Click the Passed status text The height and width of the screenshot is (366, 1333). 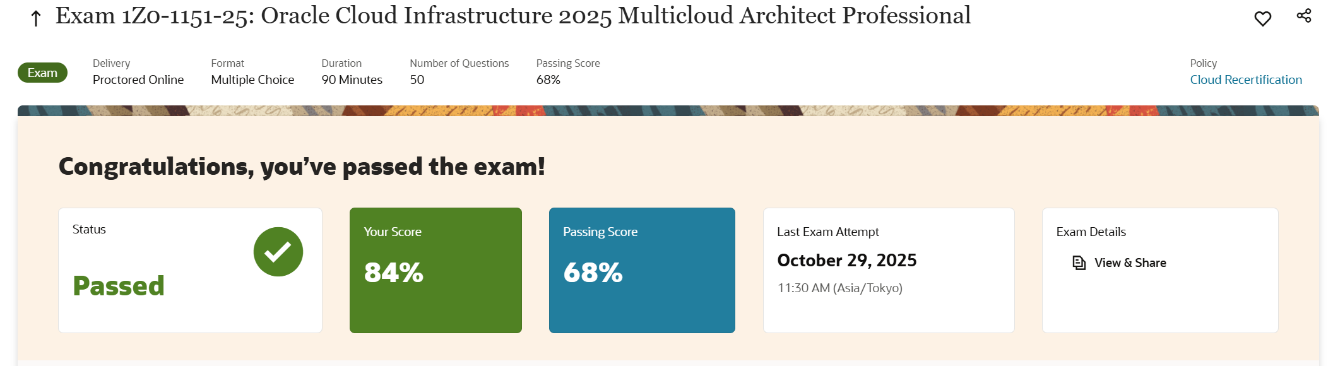119,286
